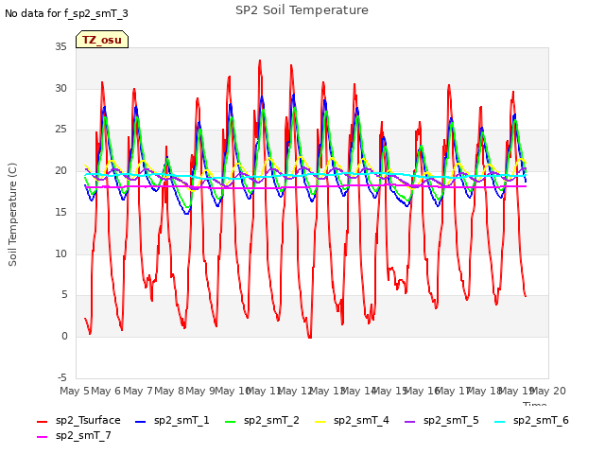This screenshot has height=454, width=605.
Task: Toggle the sp2_smT_5 legend entry
Action: coord(441,420)
